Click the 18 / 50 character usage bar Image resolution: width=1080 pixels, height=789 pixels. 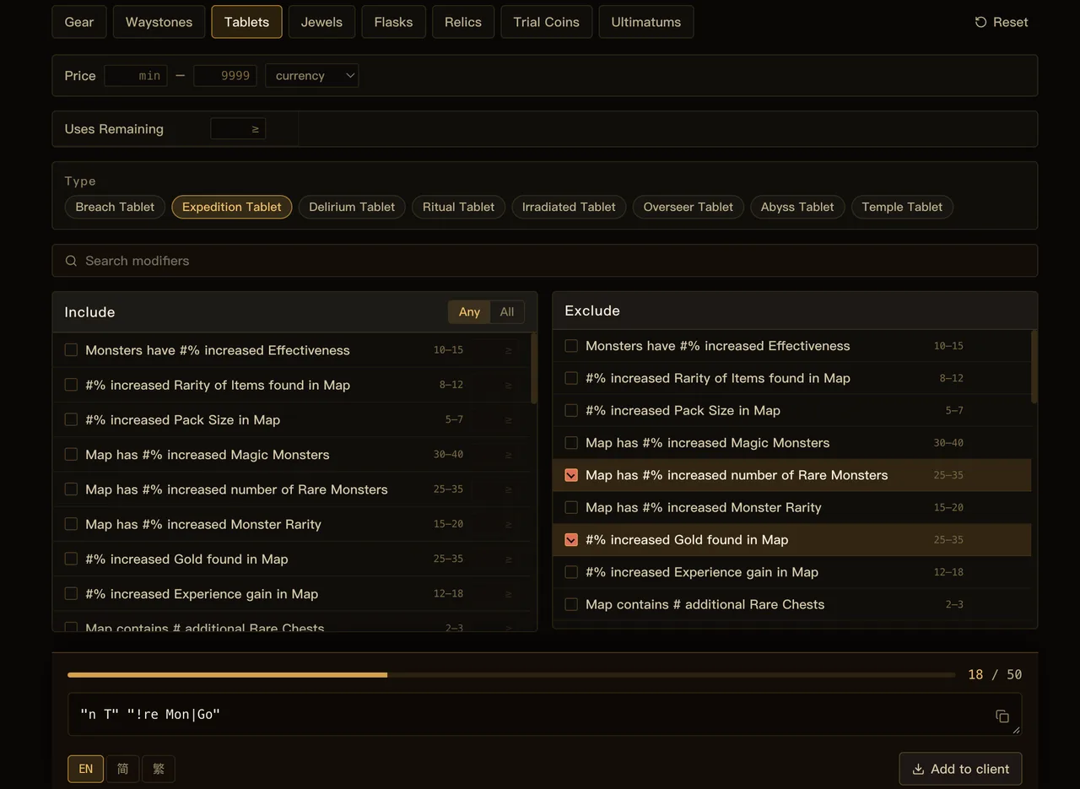coord(511,674)
